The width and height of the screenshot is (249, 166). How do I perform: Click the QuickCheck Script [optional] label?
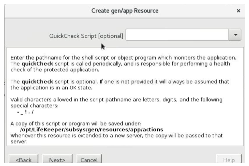click(x=86, y=36)
